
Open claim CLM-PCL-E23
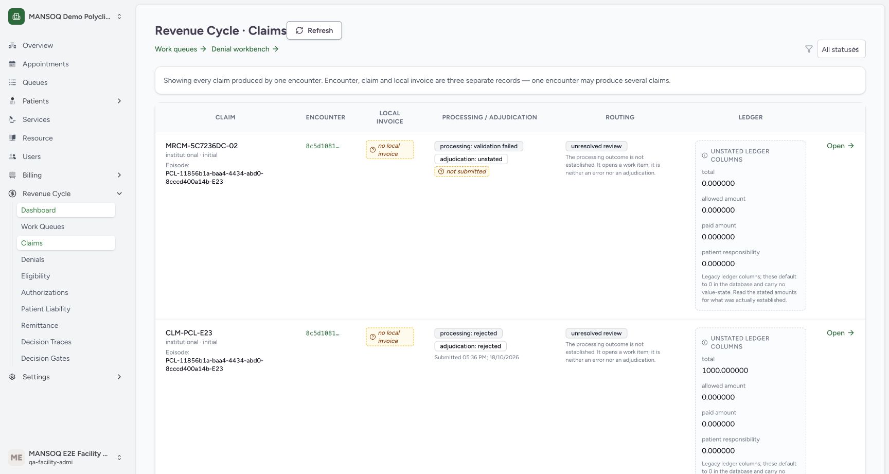coord(840,333)
